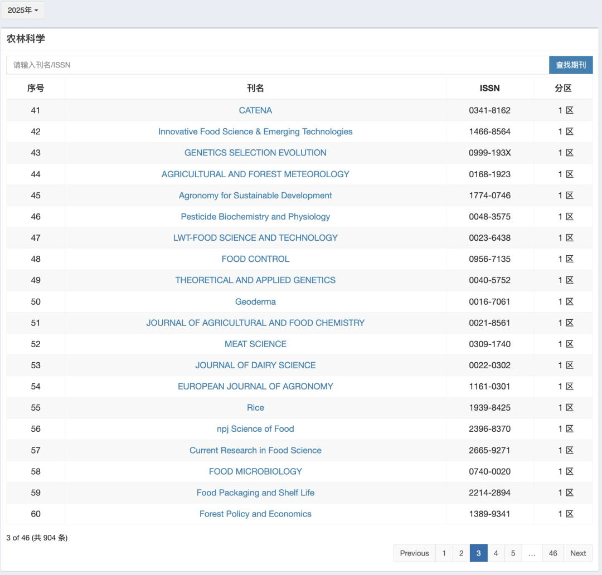
Task: Select ISSN 1389-9341 cell
Action: click(x=489, y=514)
